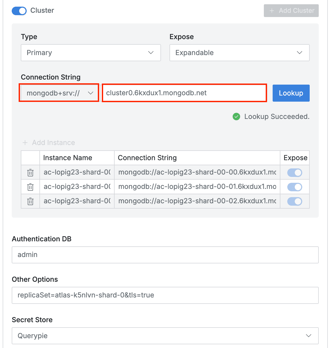The image size is (331, 348).
Task: Delete the ac-lopig23-shard-00-00 instance
Action: click(30, 172)
